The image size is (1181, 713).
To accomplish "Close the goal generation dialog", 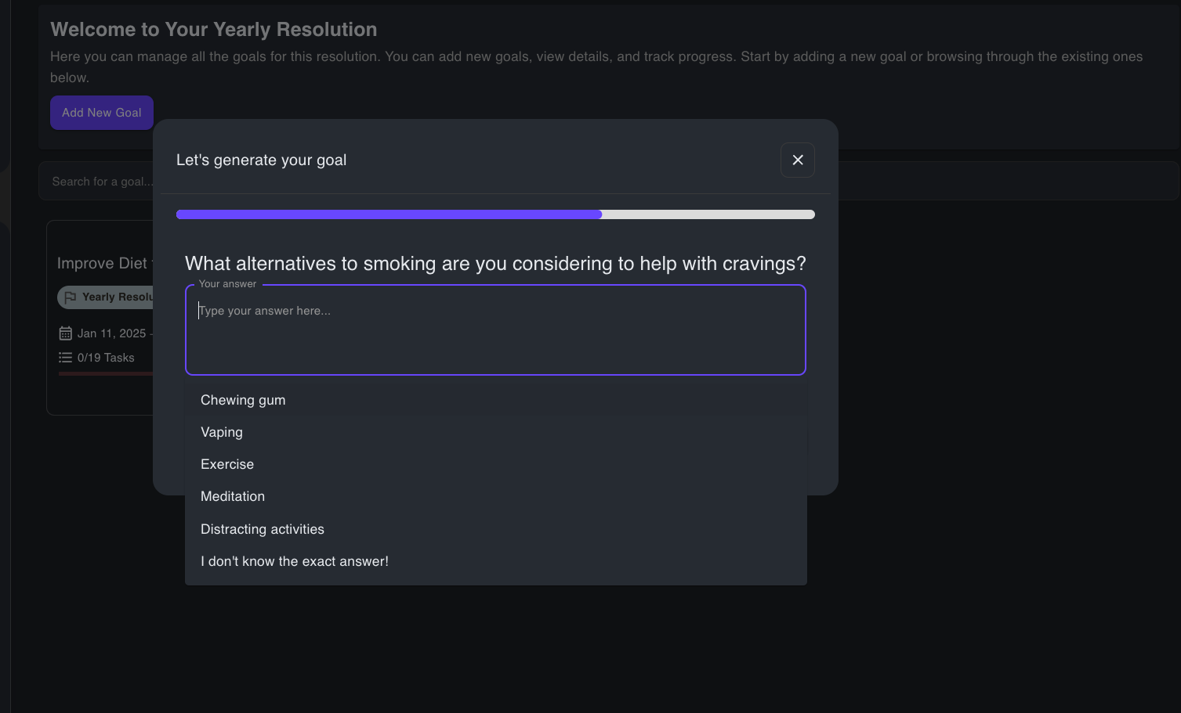I will [797, 160].
